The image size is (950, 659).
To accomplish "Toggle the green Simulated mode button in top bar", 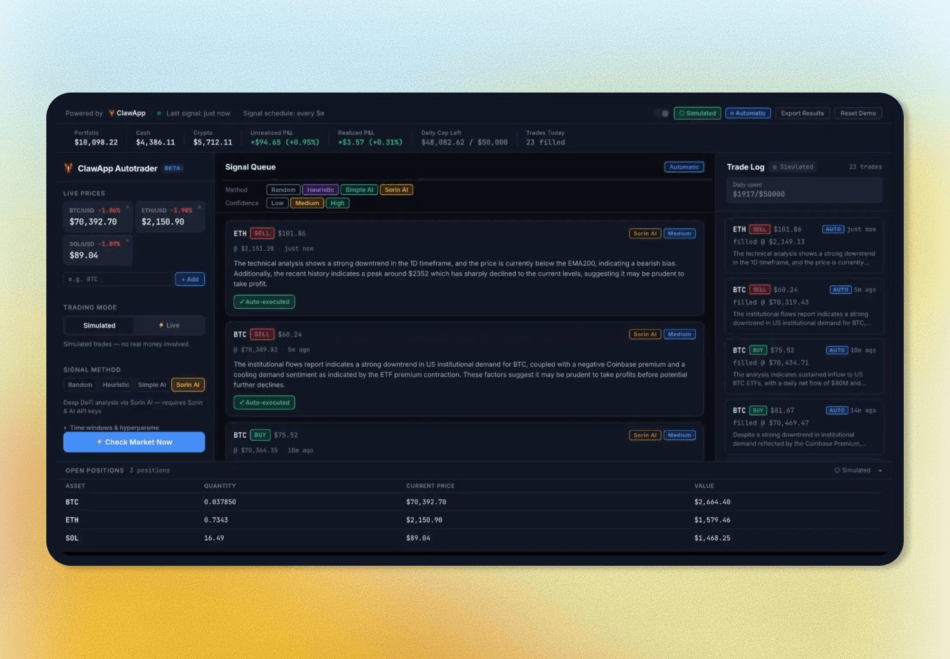I will (697, 113).
